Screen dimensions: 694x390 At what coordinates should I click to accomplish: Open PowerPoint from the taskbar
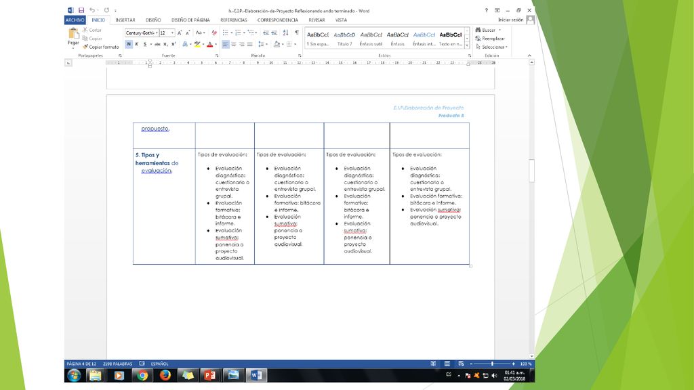[210, 375]
